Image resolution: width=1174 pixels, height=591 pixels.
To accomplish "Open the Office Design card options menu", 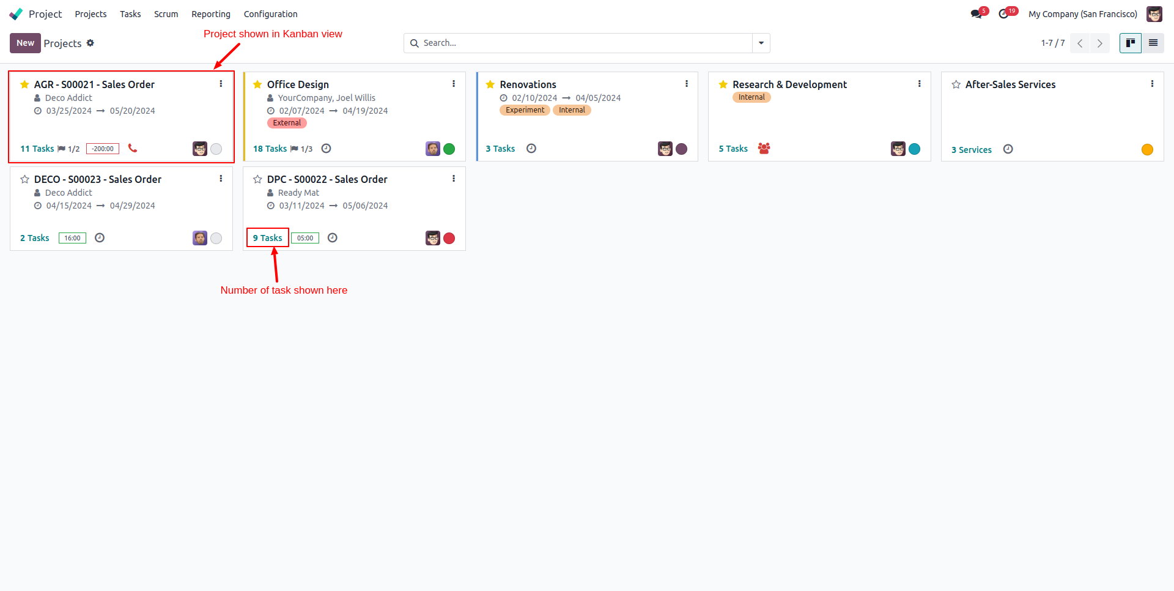I will [453, 84].
